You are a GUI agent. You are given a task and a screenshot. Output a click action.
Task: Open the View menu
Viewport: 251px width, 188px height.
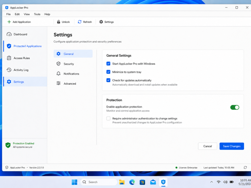click(x=27, y=14)
